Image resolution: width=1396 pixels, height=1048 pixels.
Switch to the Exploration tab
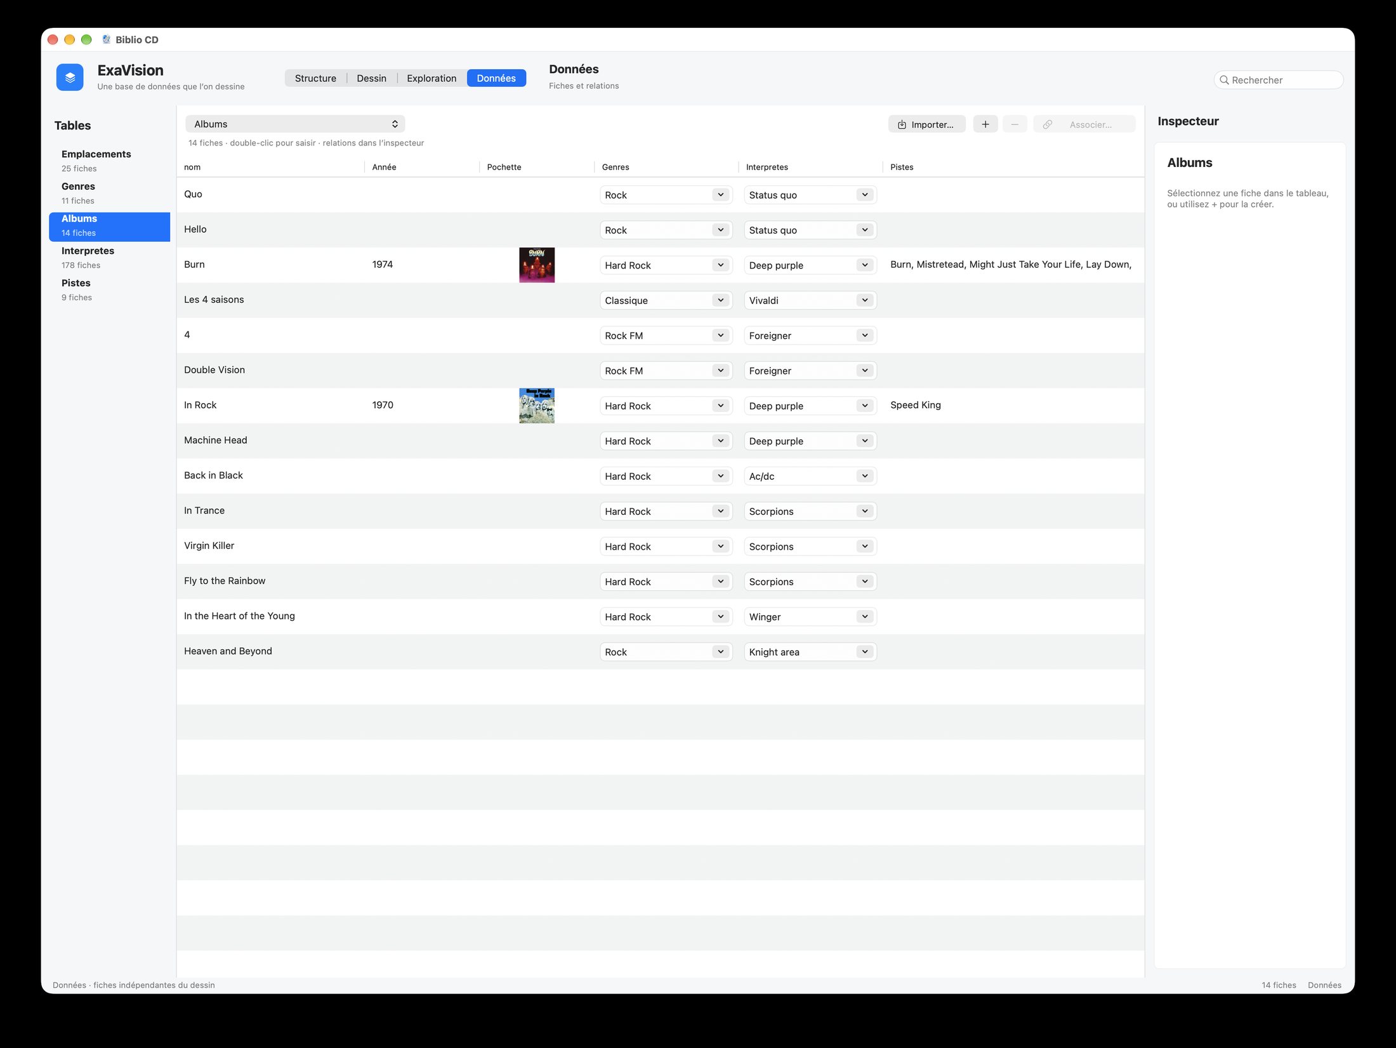[x=431, y=78]
